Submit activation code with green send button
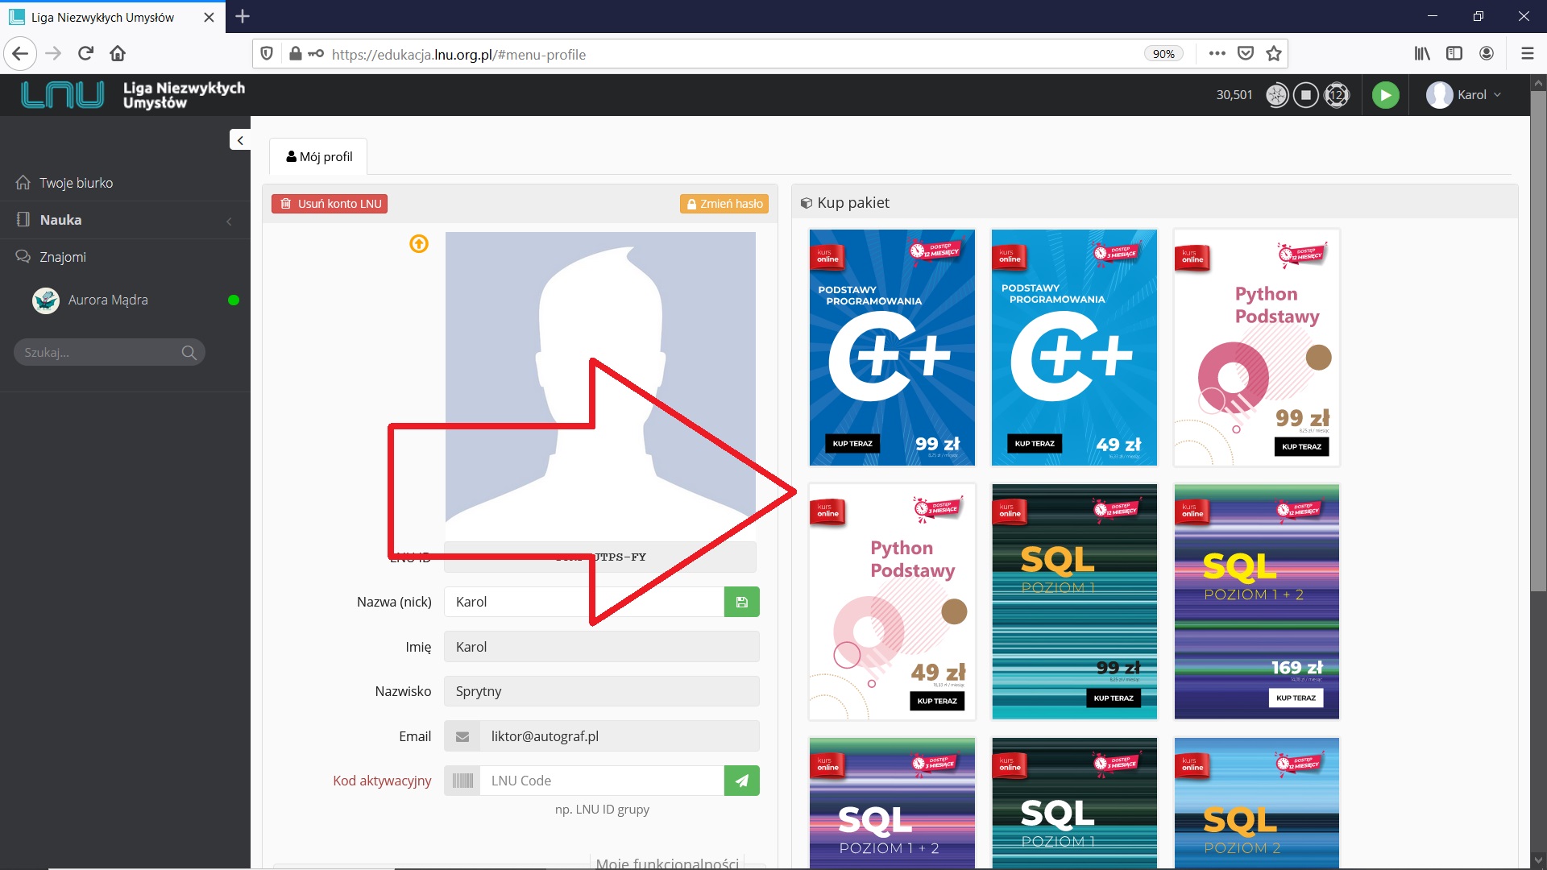 click(742, 781)
